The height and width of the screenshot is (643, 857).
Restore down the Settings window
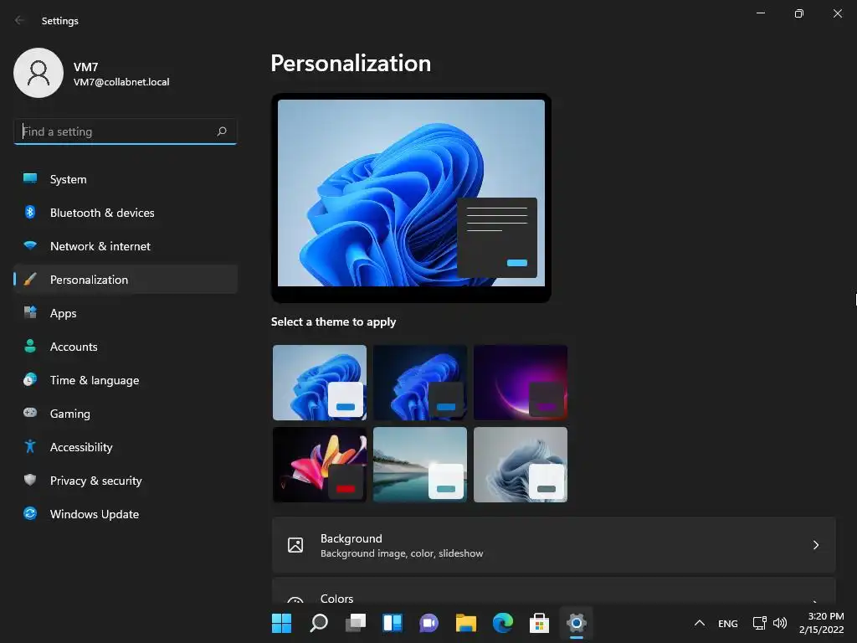[799, 13]
